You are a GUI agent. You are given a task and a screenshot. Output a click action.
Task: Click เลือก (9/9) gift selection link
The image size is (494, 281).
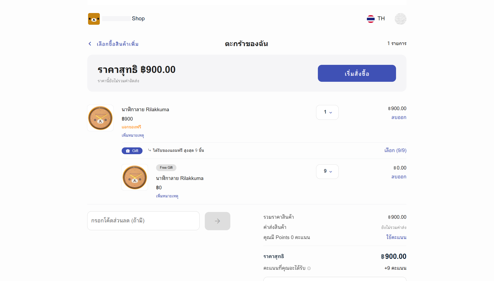tap(395, 151)
